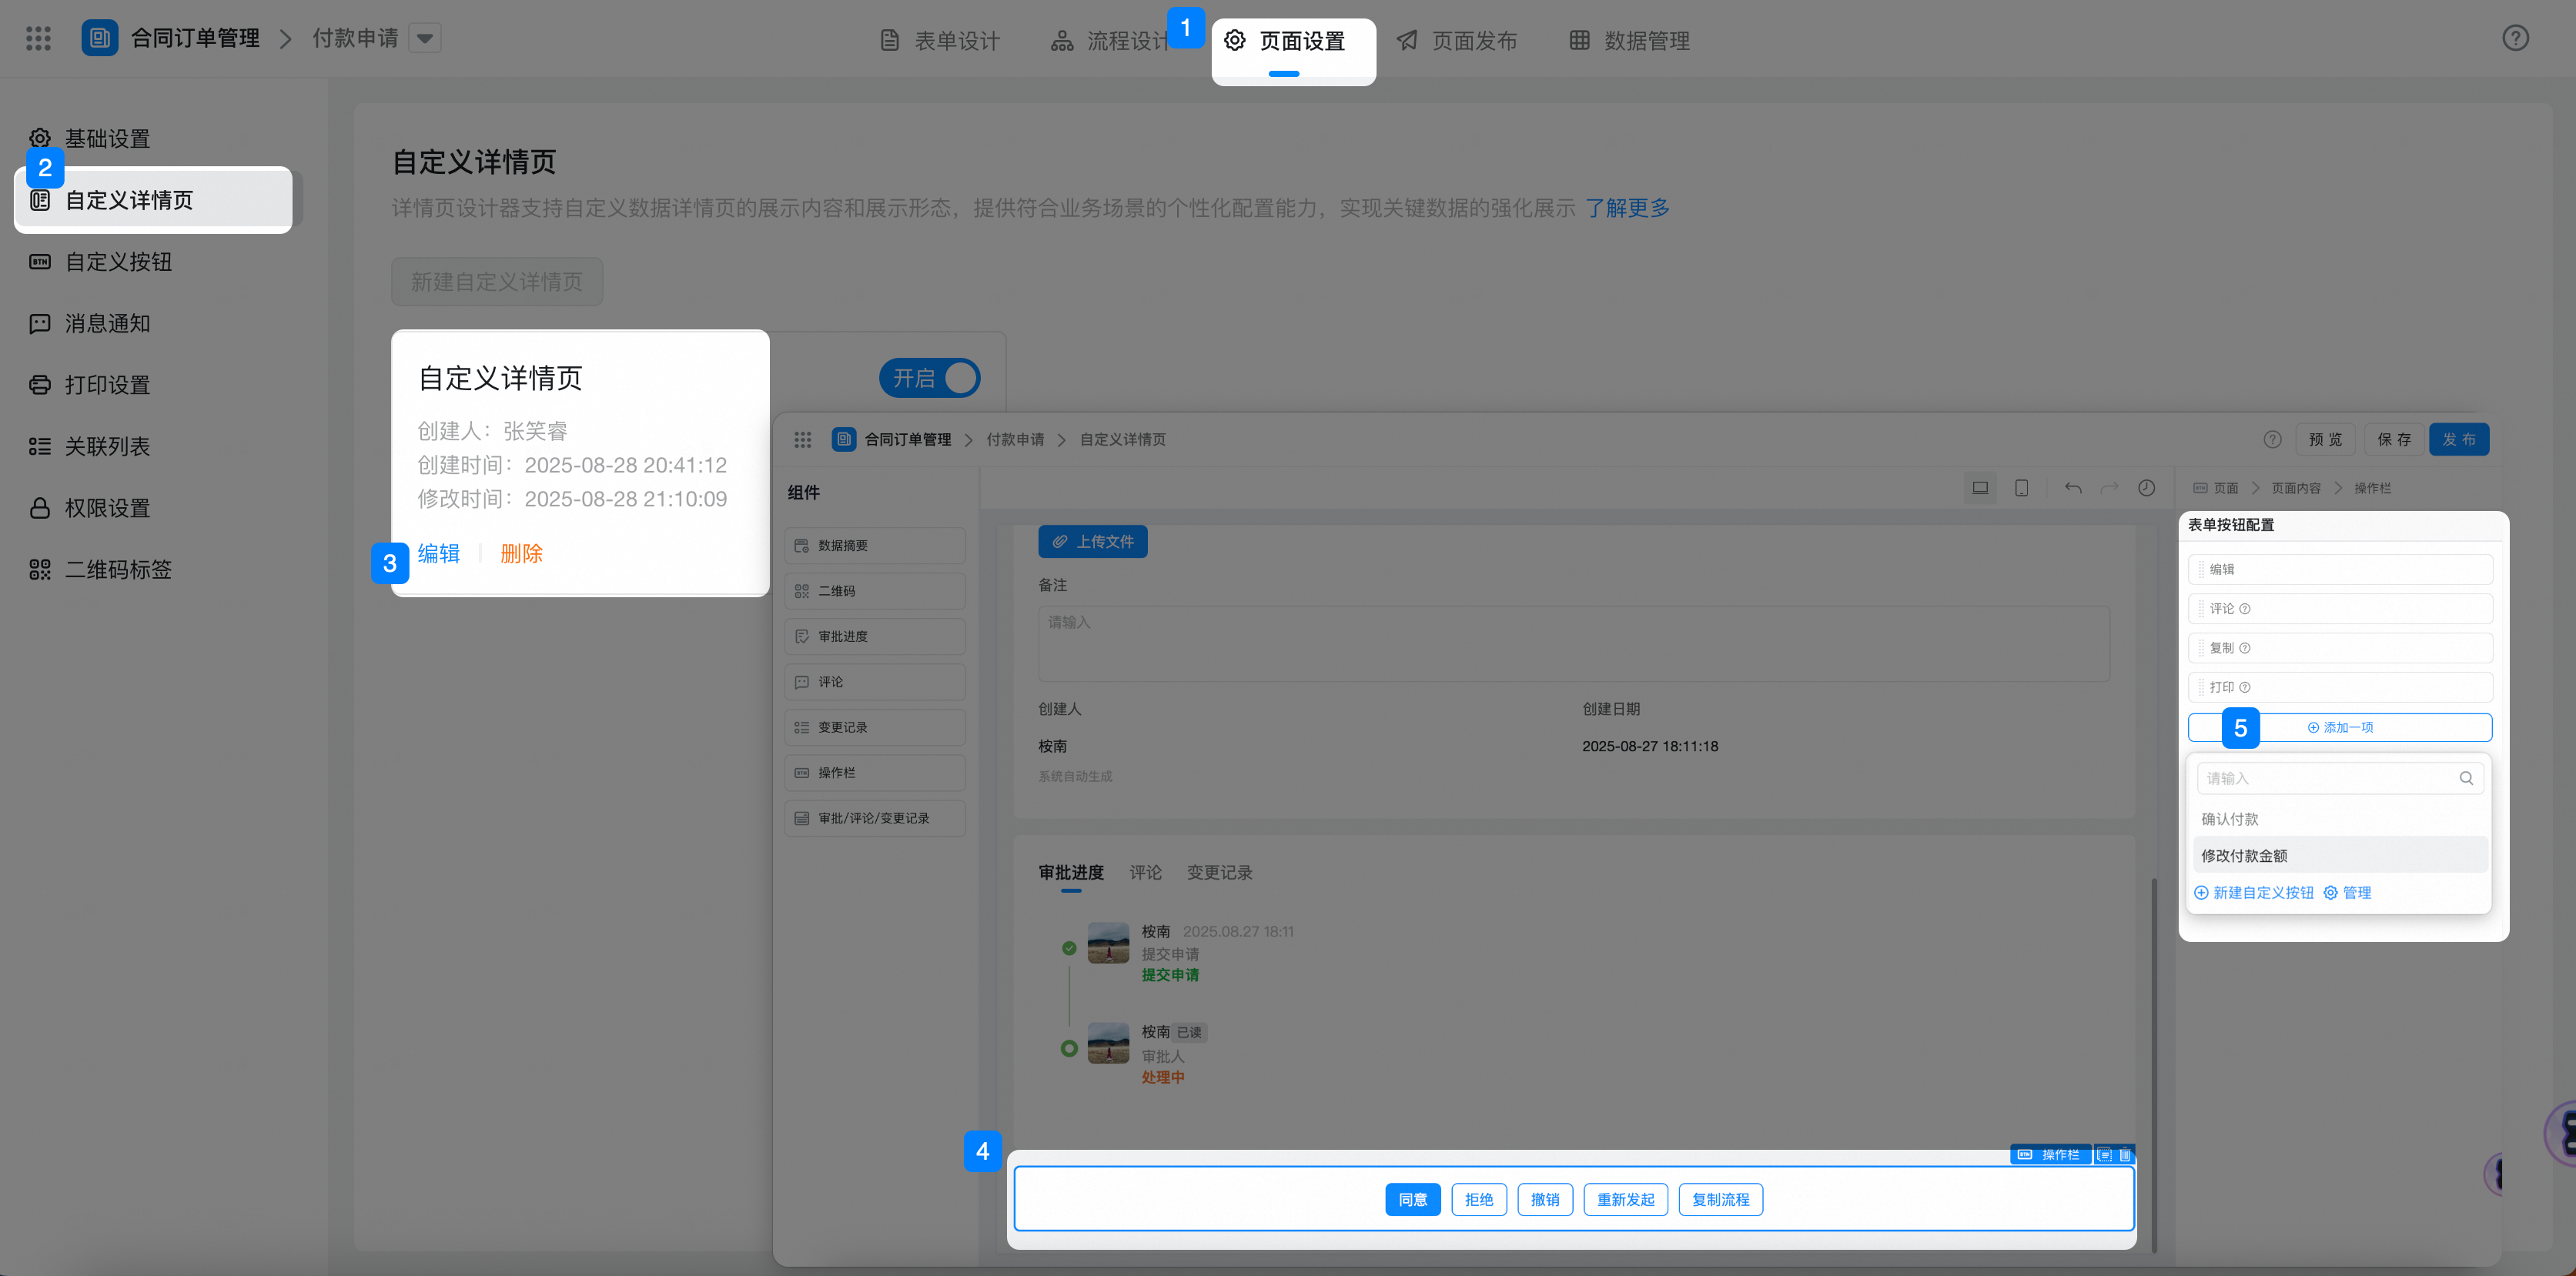Click the blue 发布 button
Viewport: 2576px width, 1276px height.
2458,439
